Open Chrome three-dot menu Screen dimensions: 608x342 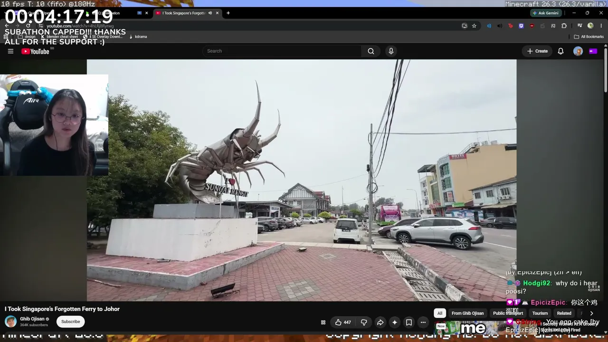600,26
